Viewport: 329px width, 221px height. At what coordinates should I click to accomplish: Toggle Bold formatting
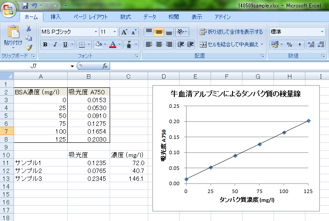[45, 45]
